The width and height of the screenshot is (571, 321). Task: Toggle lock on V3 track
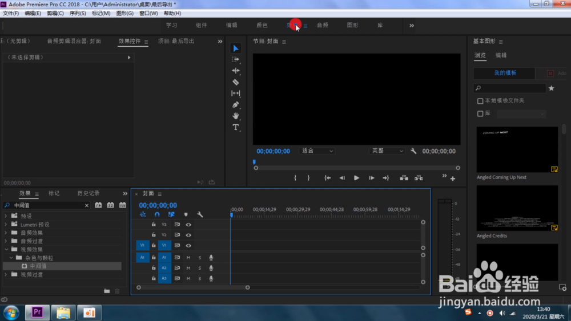(154, 225)
